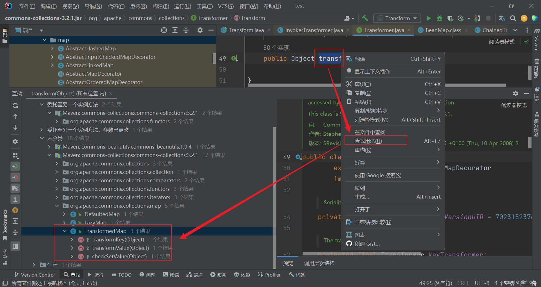The image size is (541, 287).
Task: Click the Run with Coverage icon
Action: 450,18
